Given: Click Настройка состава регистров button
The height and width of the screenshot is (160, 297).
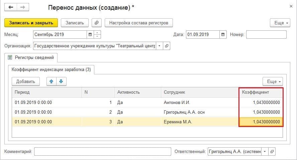Looking at the screenshot, I should (139, 23).
